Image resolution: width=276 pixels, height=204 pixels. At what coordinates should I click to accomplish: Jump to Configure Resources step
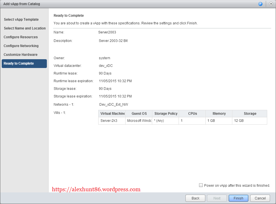(x=21, y=37)
